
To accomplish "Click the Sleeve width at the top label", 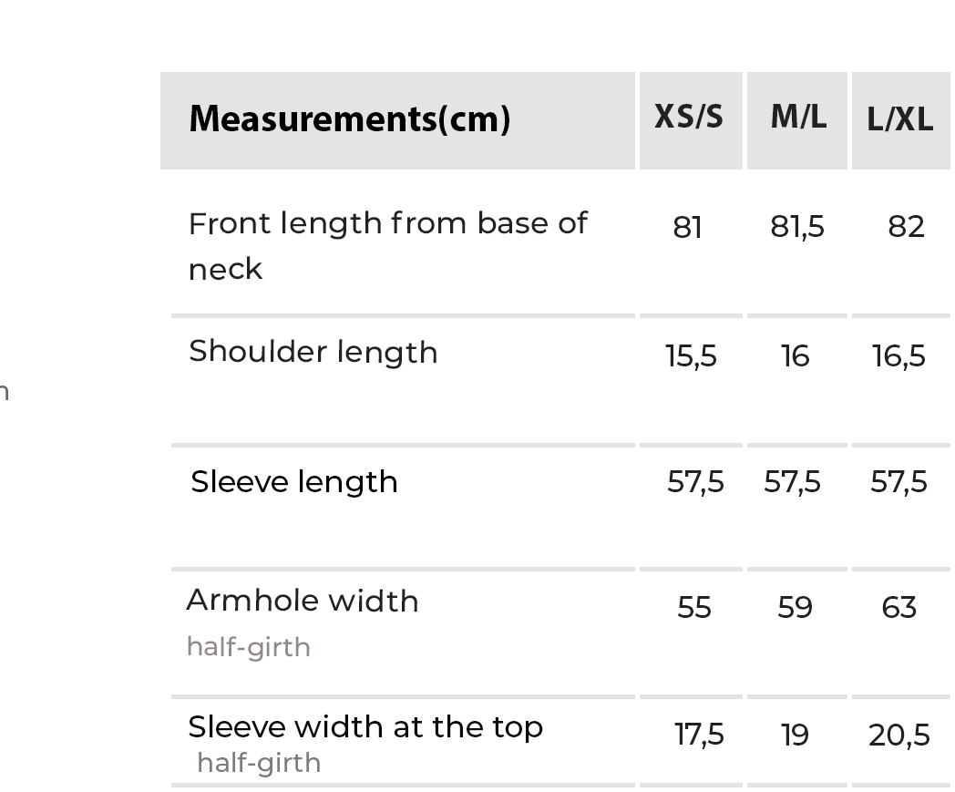I will pyautogui.click(x=365, y=727).
